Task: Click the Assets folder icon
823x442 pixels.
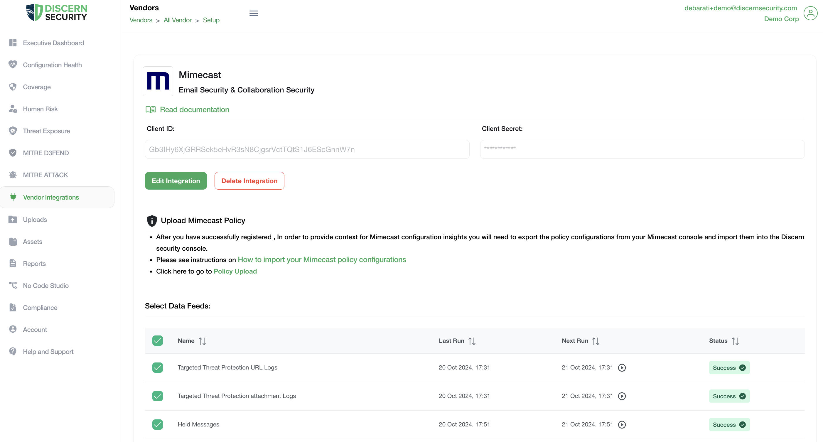Action: pos(13,242)
